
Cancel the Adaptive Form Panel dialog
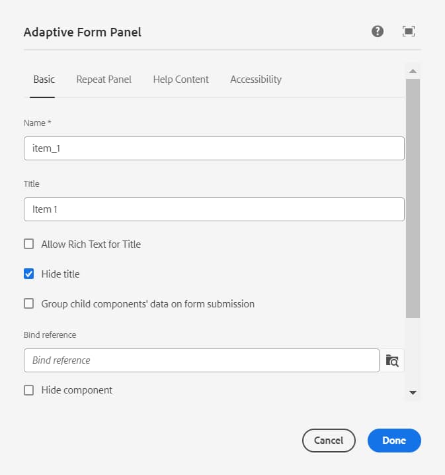[x=329, y=440]
